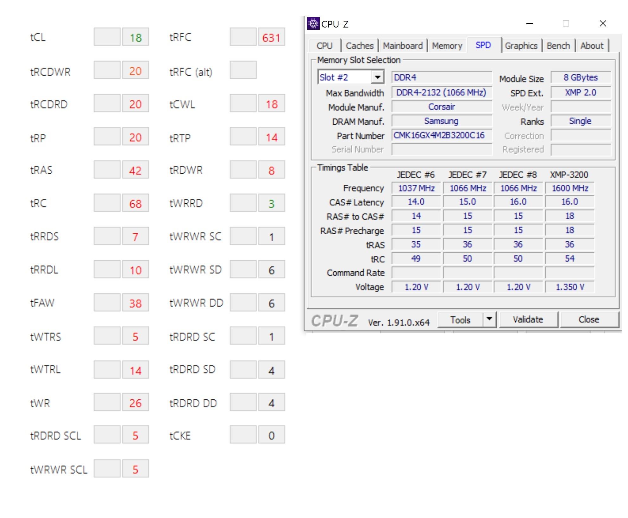Click the DRAM Manuf. Samsung field

442,121
